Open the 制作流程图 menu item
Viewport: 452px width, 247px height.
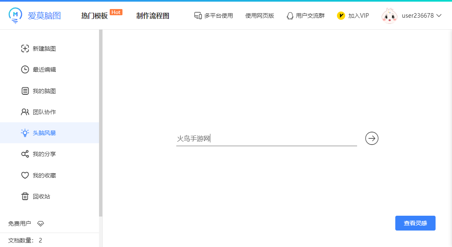coord(153,16)
